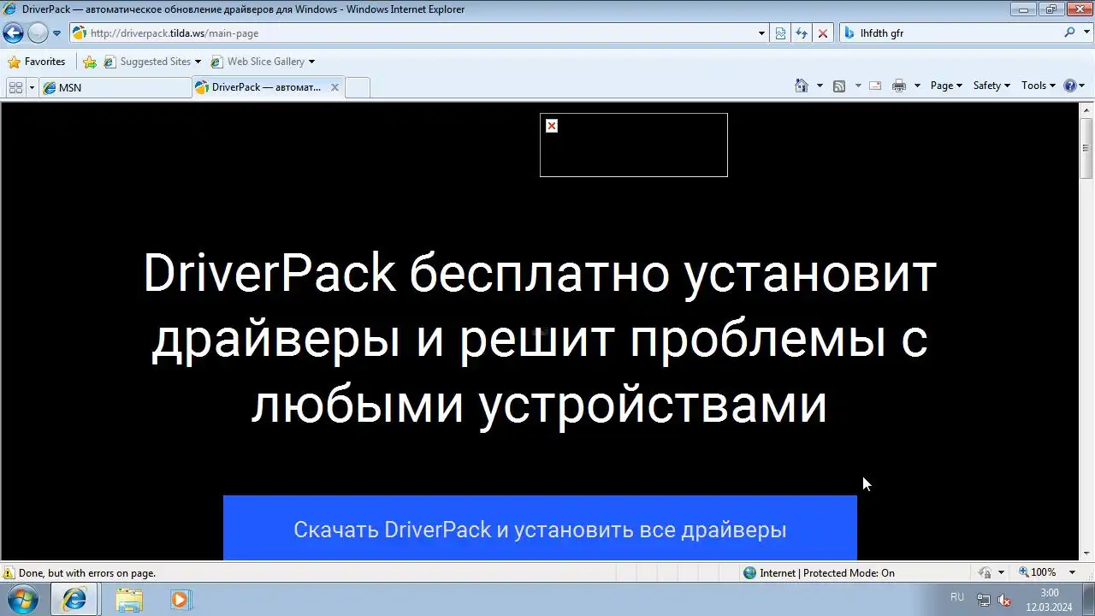Click the RU language indicator

click(957, 597)
